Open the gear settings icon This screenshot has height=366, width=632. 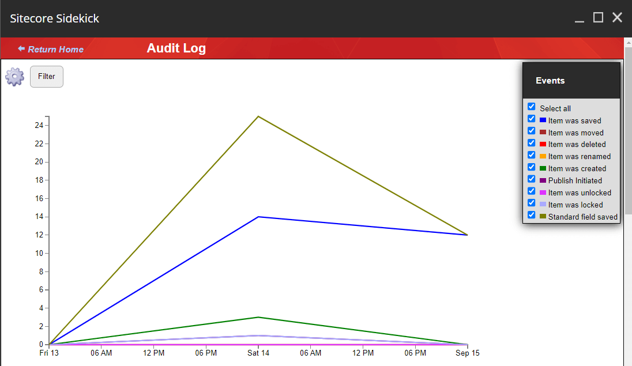click(14, 77)
